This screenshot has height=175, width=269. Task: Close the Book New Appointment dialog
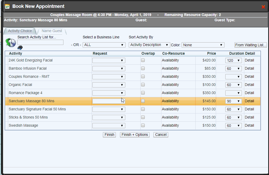pyautogui.click(x=263, y=7)
